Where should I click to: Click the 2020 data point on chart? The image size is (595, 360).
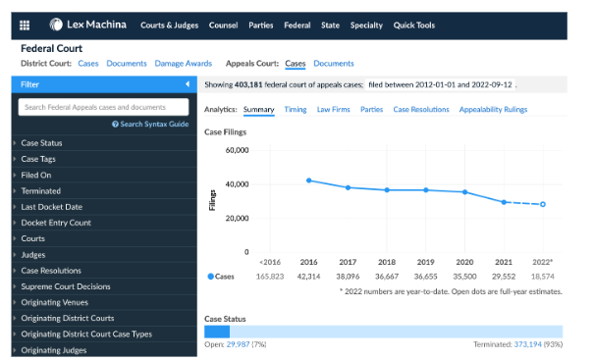(464, 192)
